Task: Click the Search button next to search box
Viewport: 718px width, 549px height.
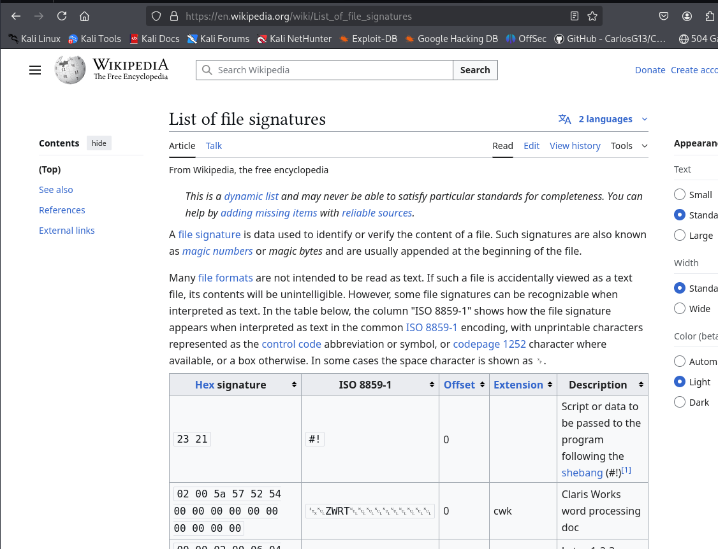Action: pyautogui.click(x=475, y=70)
